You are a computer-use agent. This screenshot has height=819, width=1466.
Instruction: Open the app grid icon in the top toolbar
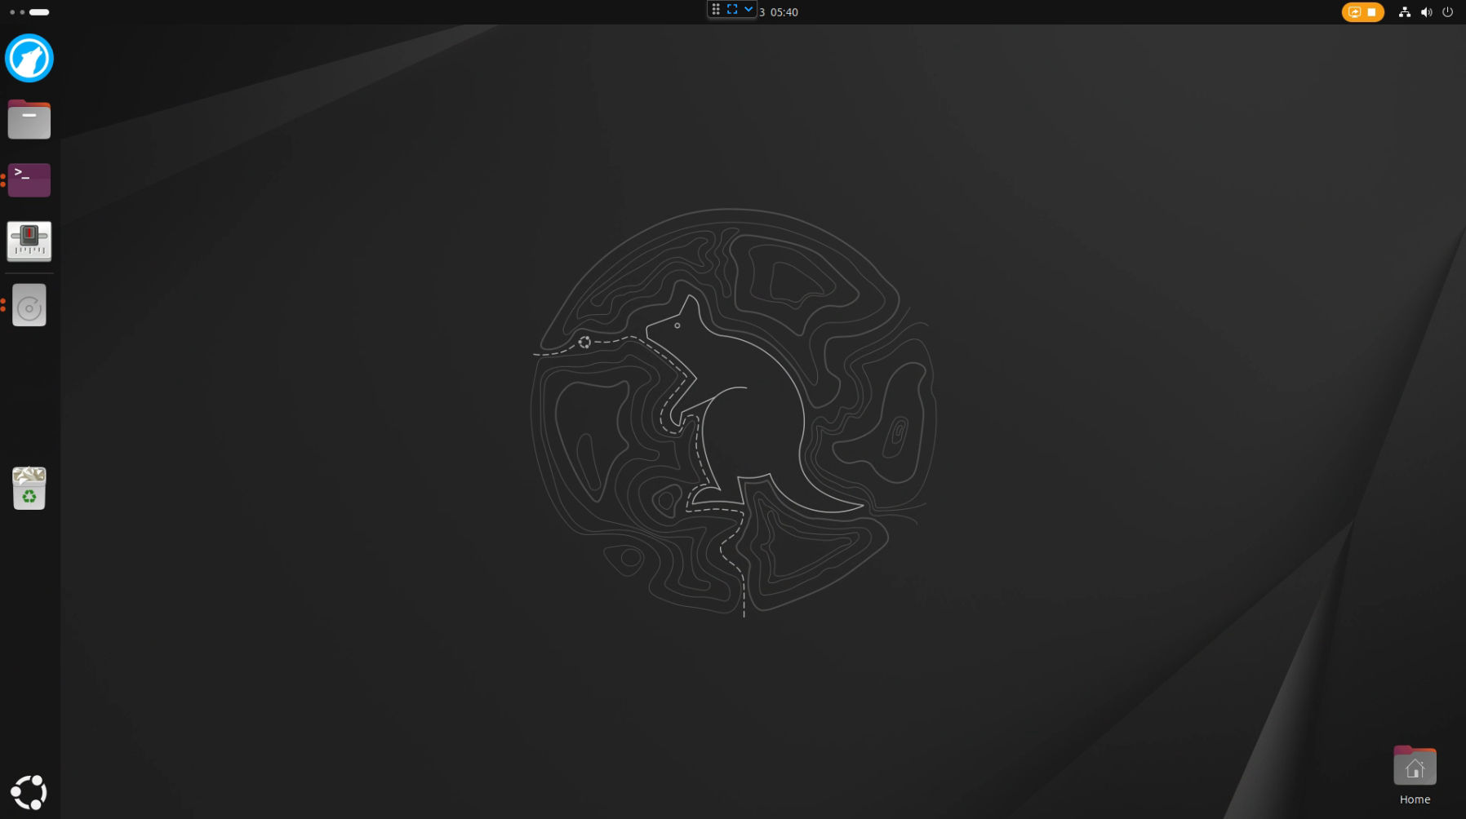click(714, 9)
